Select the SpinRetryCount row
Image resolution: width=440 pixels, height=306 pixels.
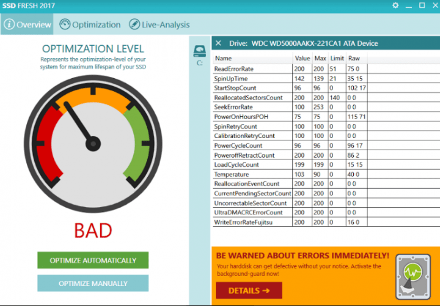click(x=326, y=126)
